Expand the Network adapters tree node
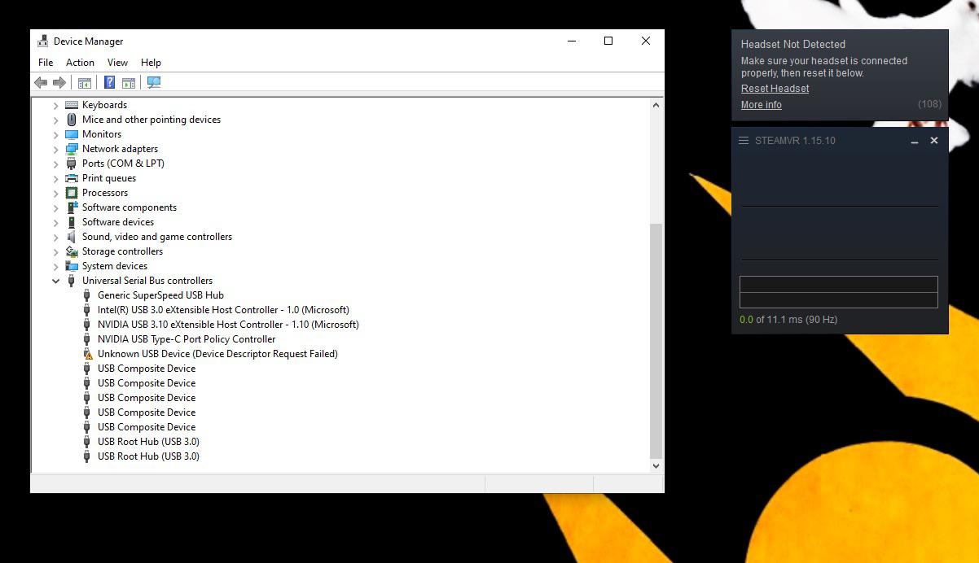Viewport: 979px width, 563px height. click(55, 148)
